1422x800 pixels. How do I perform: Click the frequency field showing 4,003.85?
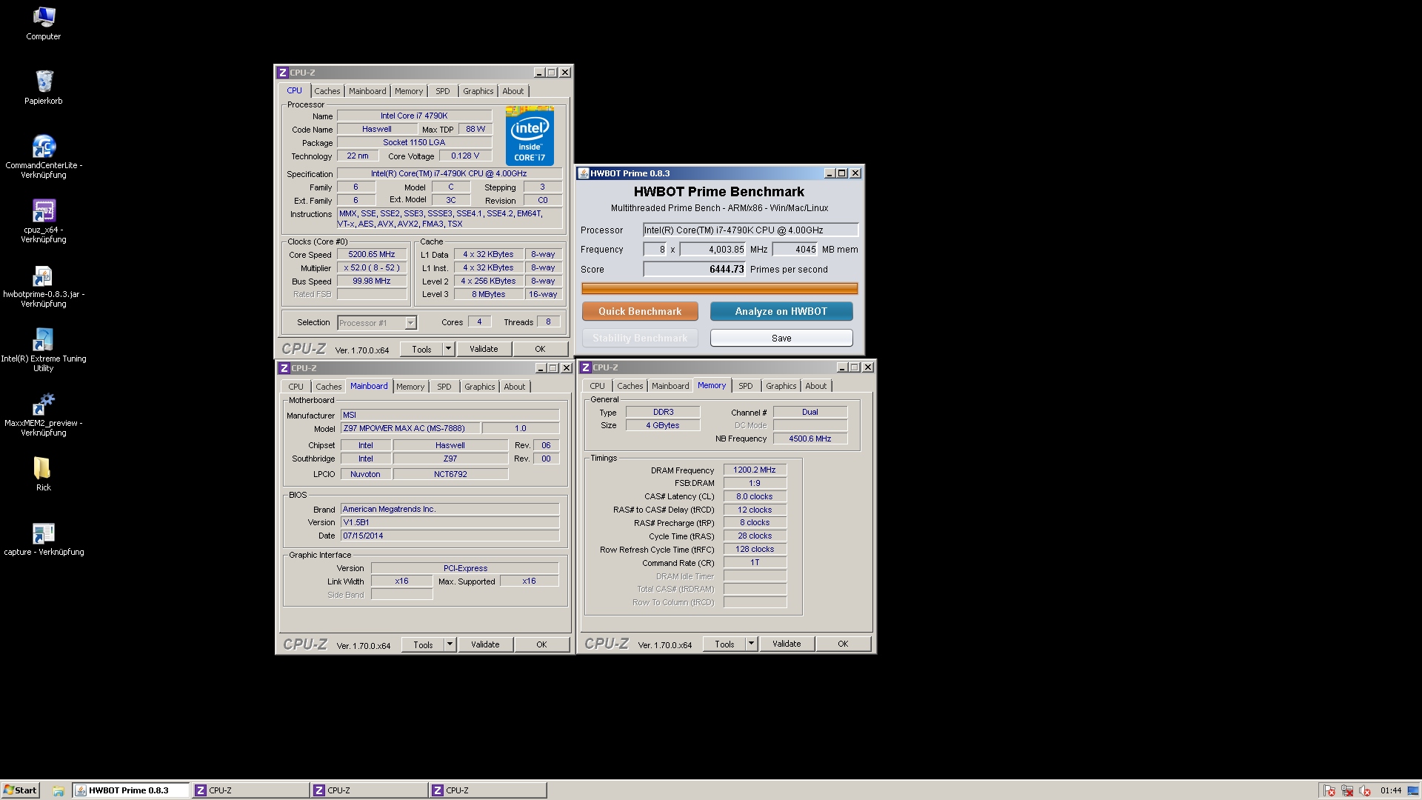click(712, 250)
